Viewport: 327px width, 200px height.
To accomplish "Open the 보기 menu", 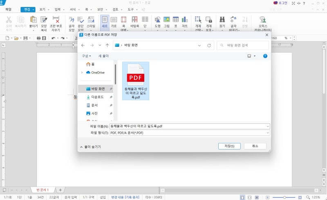I will (43, 9).
